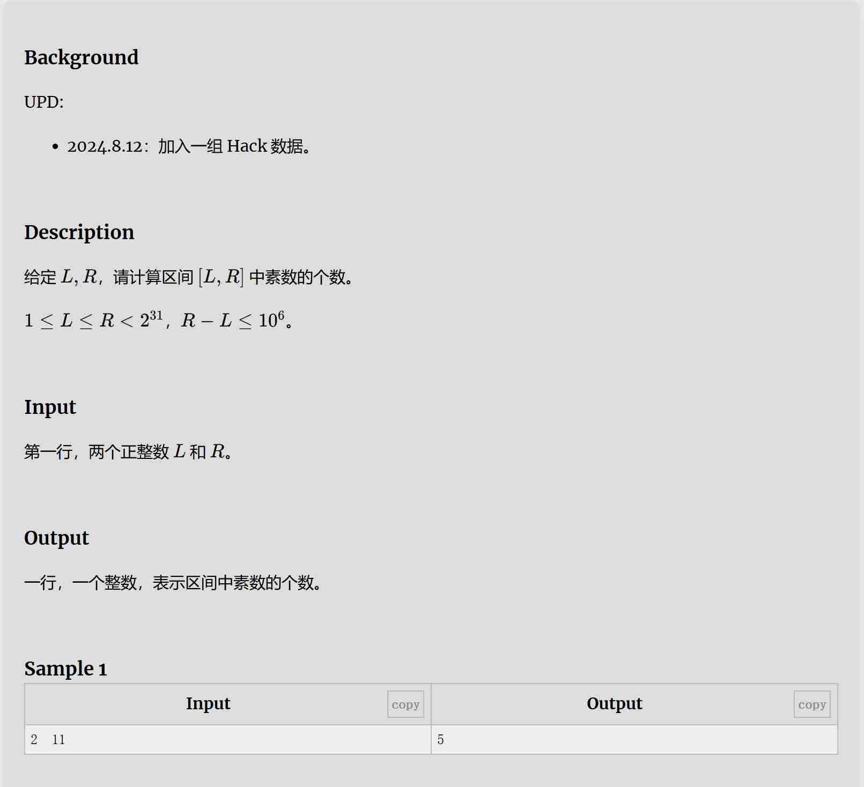The height and width of the screenshot is (787, 864).
Task: Click the Background heading
Action: coord(81,57)
